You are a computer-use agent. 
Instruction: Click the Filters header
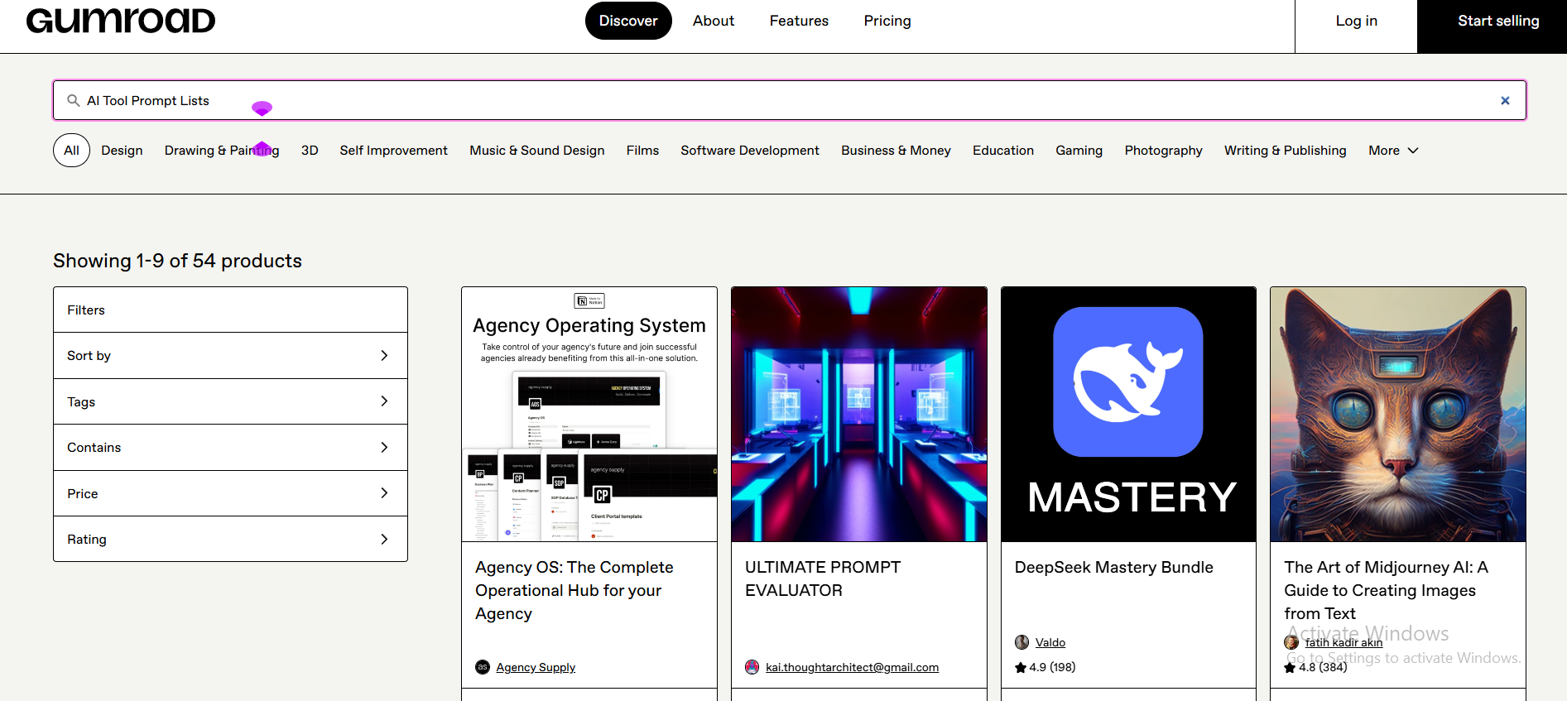[230, 310]
